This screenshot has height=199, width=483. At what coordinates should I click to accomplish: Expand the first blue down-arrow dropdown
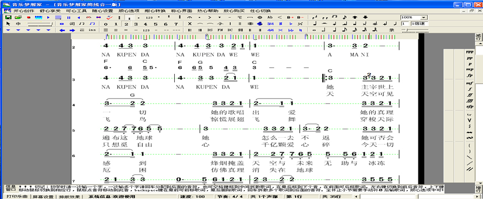click(8, 30)
